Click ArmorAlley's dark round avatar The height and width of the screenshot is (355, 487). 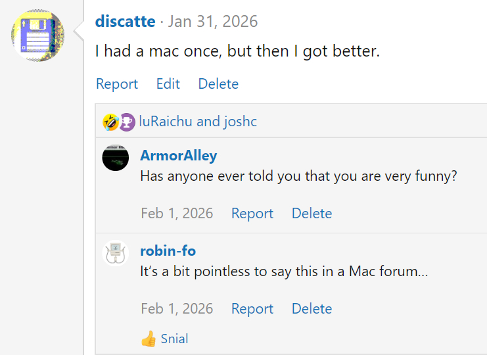click(x=116, y=158)
